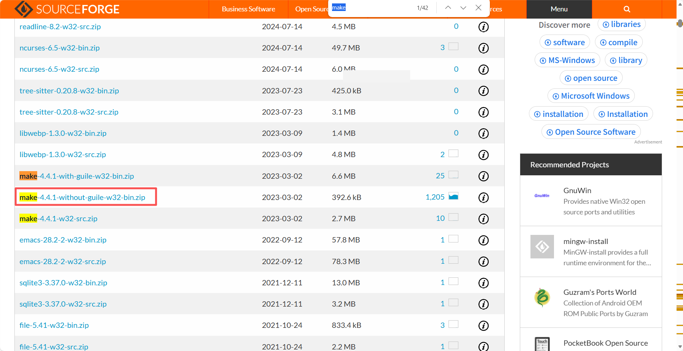
Task: Open the site search magnifier icon
Action: click(x=627, y=9)
